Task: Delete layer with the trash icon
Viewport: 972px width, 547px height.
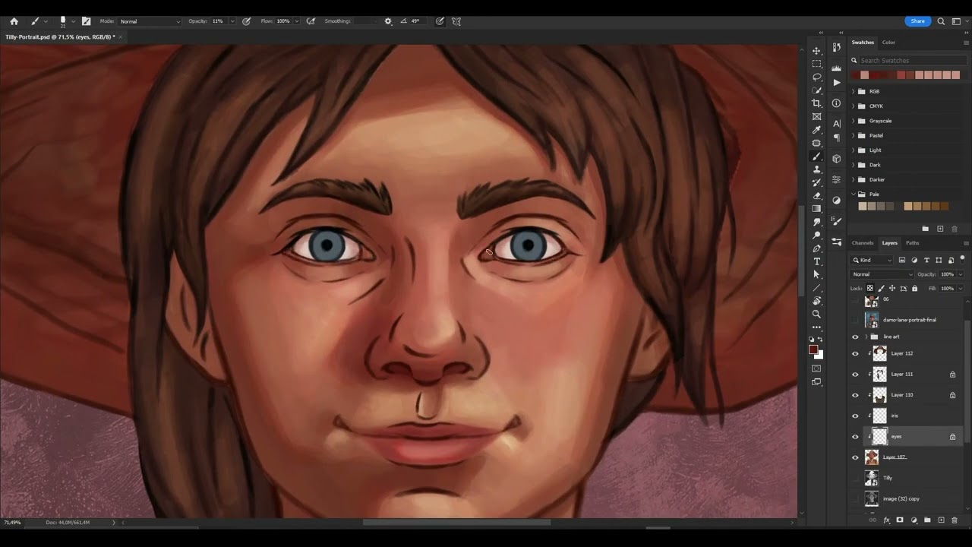Action: (955, 520)
